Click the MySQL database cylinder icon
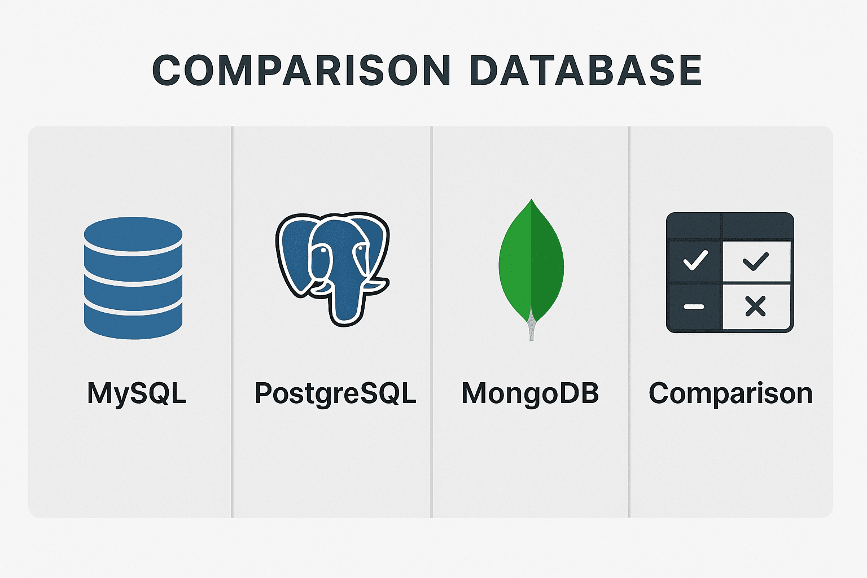867x578 pixels. point(133,278)
